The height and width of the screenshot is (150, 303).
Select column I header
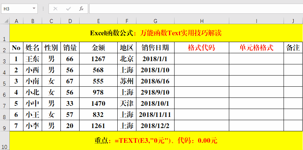point(257,21)
